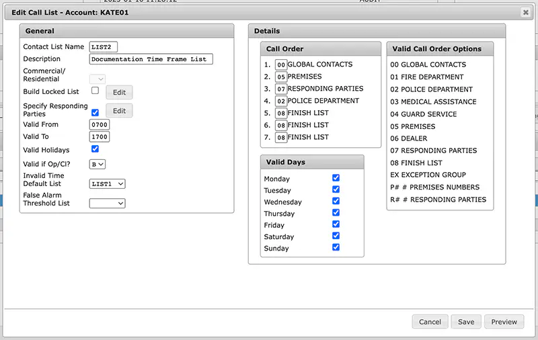
Task: Click the Preview button
Action: pos(504,322)
